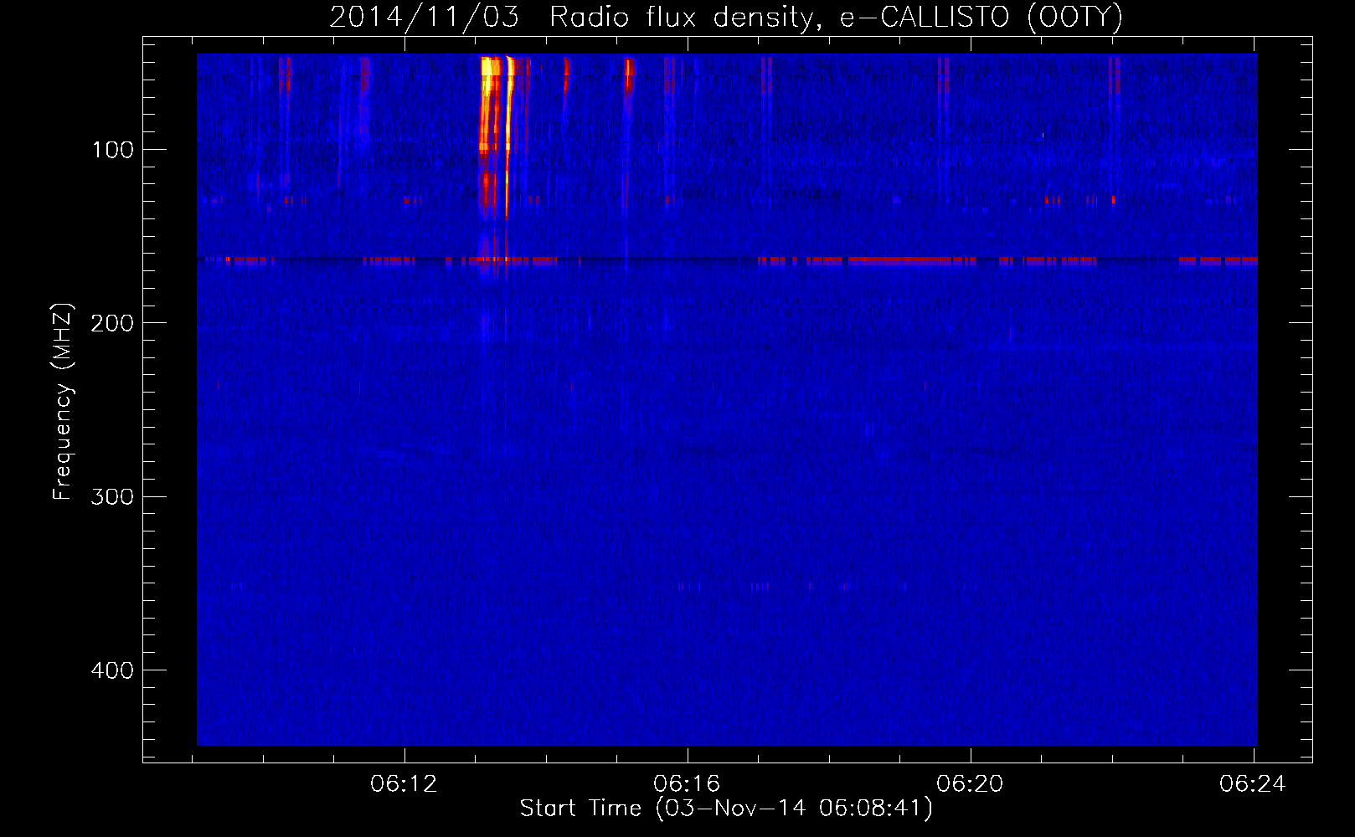The width and height of the screenshot is (1355, 837).
Task: Click the 300 frequency tick label
Action: [112, 497]
